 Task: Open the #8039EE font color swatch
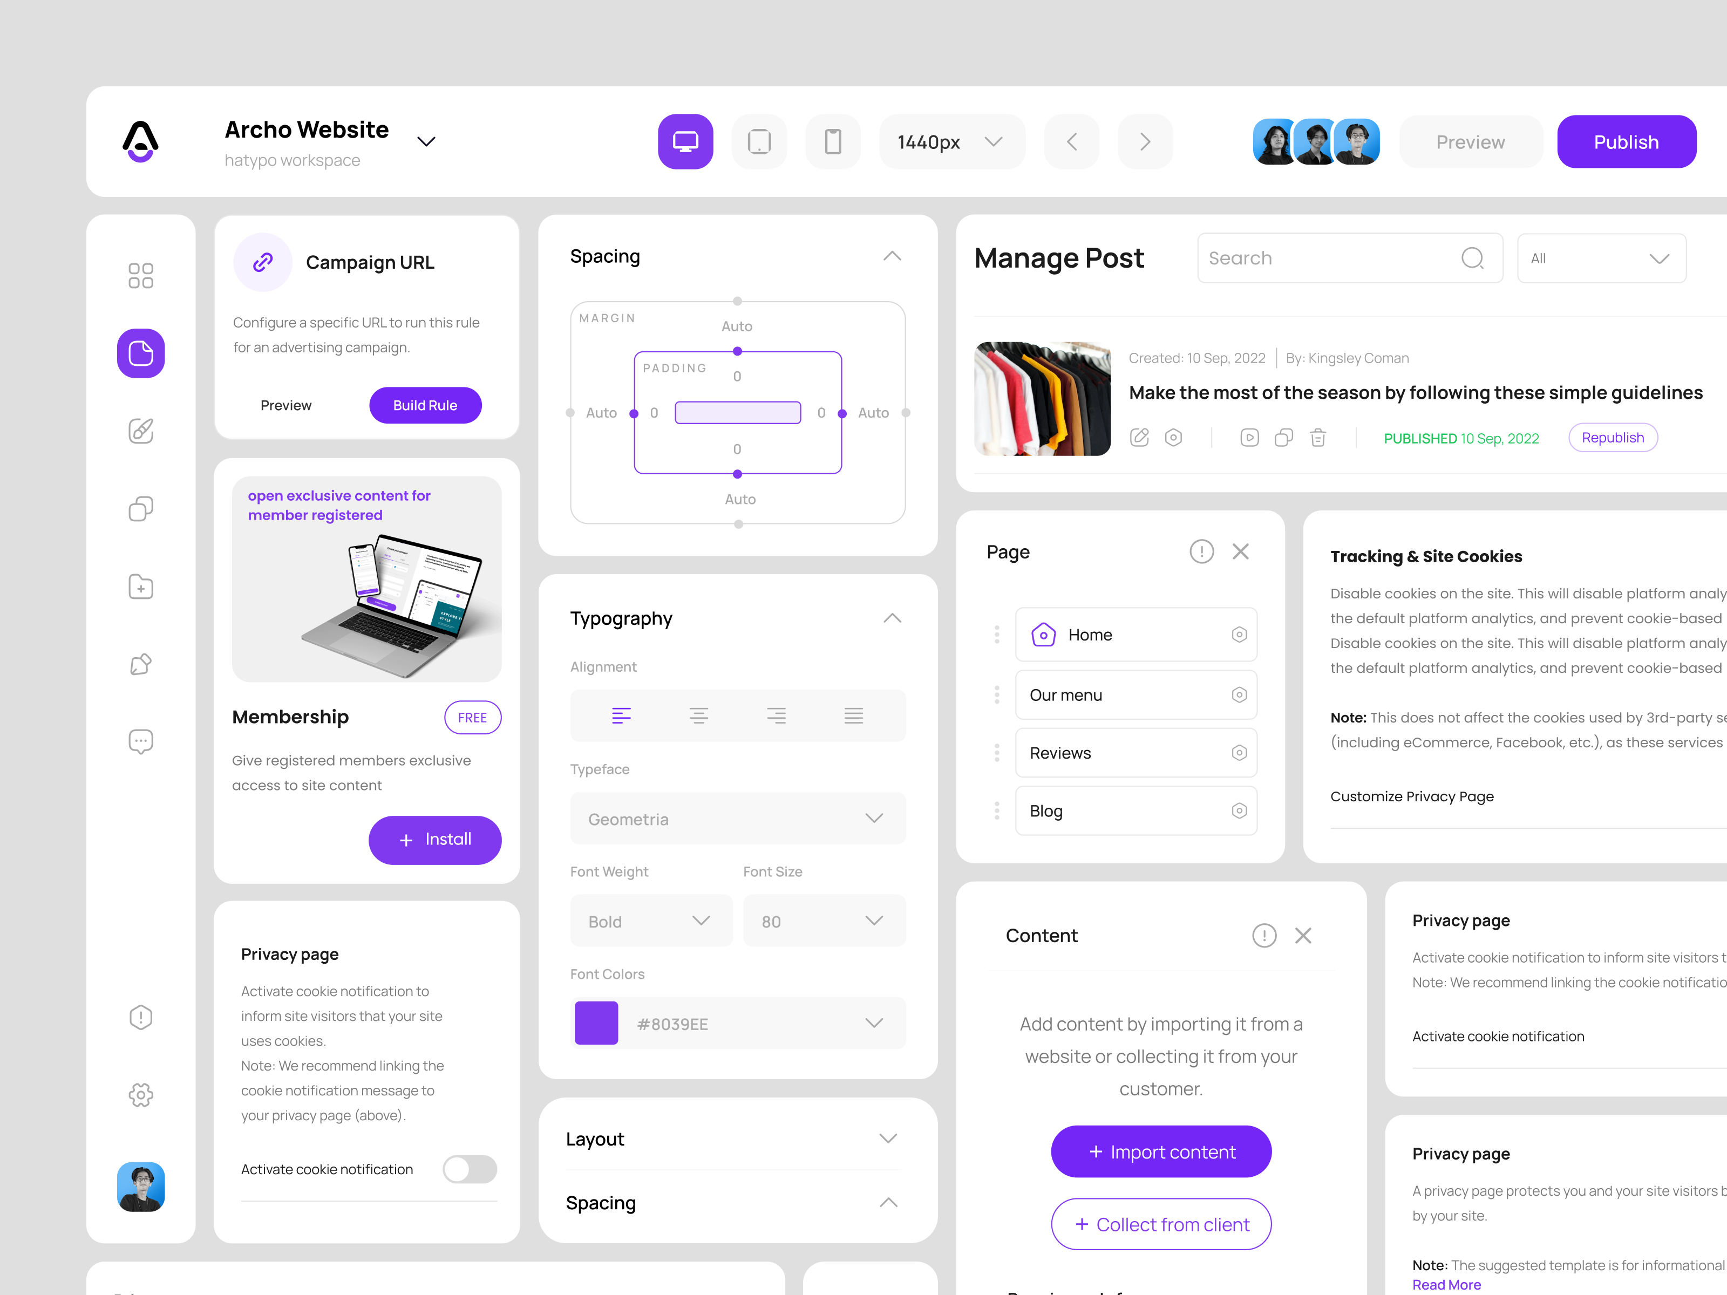(x=596, y=1024)
